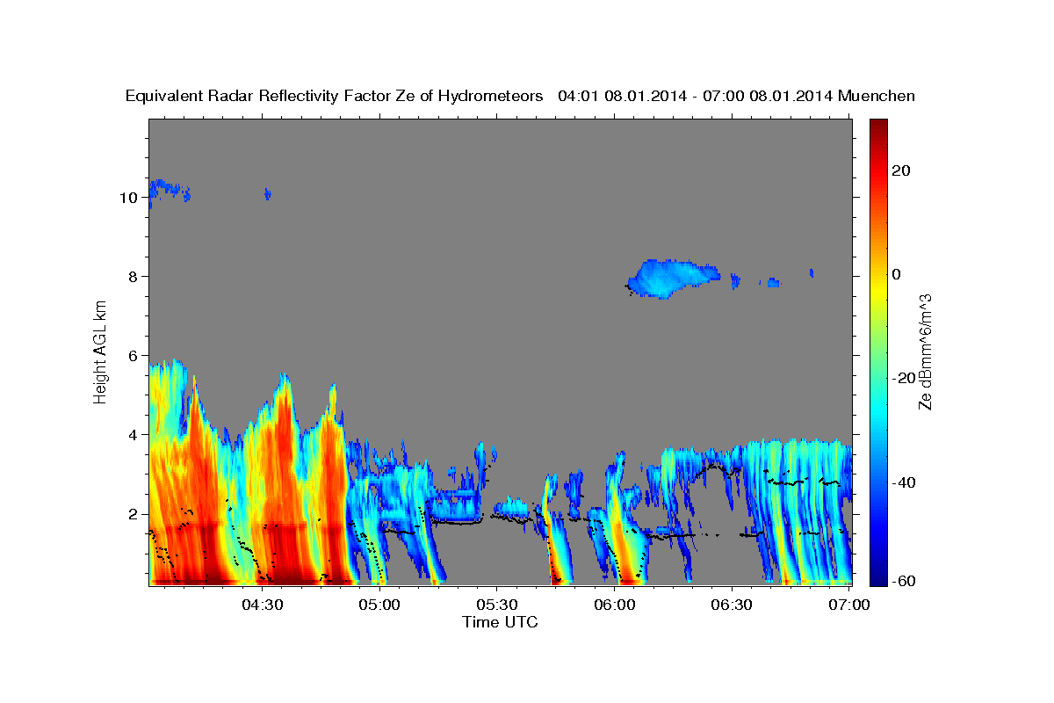
Task: Click the 06:30 time tick label
Action: (x=733, y=605)
